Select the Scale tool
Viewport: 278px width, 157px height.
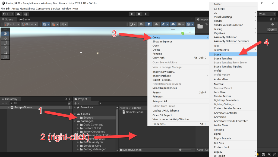5,48
